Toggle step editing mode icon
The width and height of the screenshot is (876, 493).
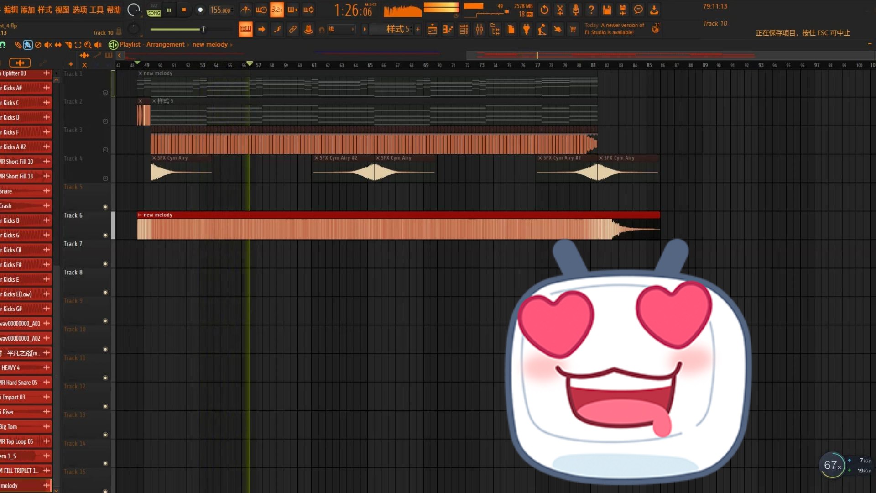[x=277, y=30]
